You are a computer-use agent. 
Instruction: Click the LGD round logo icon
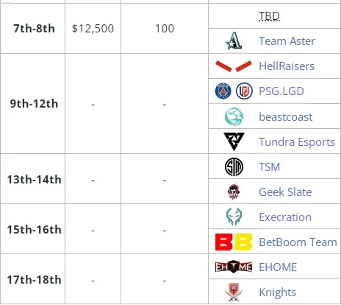click(244, 91)
